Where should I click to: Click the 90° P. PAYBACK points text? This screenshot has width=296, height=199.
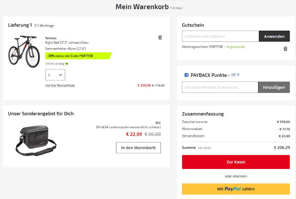235,75
